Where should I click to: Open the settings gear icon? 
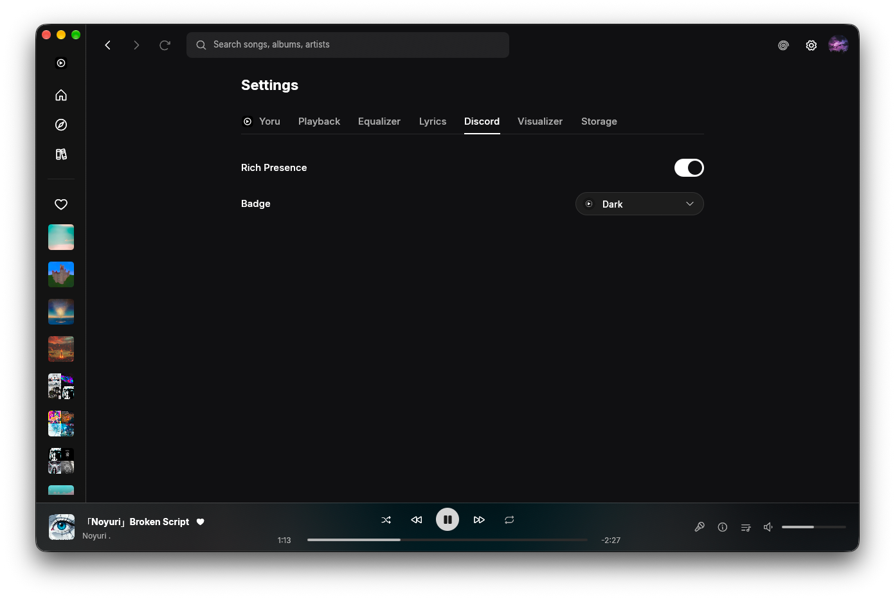[811, 45]
